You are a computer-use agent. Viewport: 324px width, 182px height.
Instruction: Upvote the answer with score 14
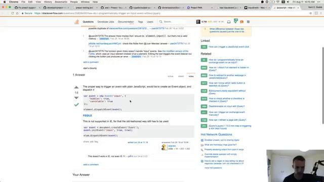pos(76,87)
